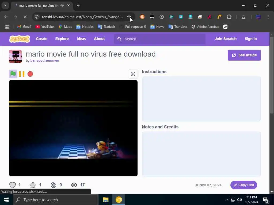Click Join Scratch link
Screen dimensions: 274x205
pos(225,39)
